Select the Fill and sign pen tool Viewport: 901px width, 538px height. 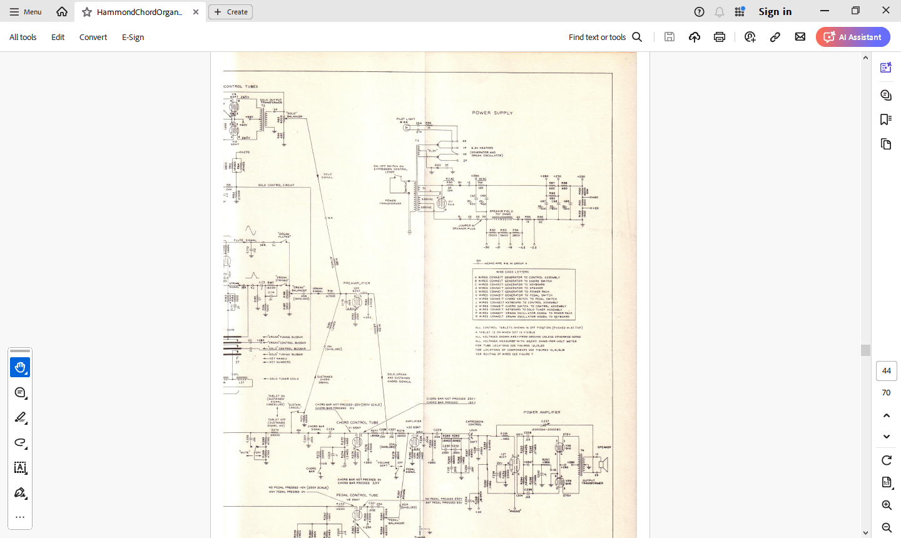[20, 492]
